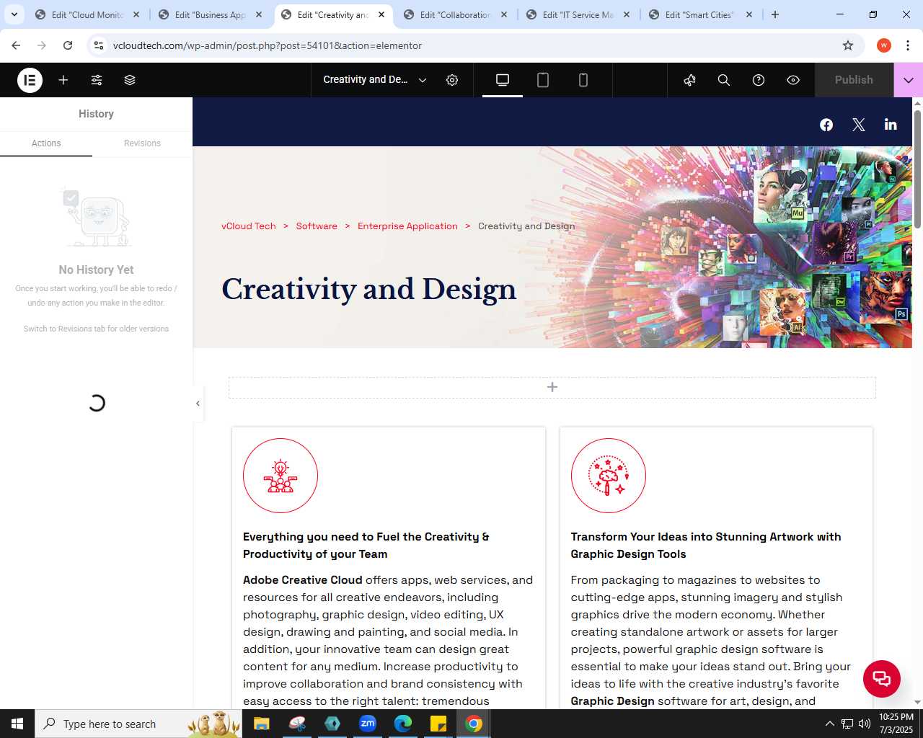Image resolution: width=923 pixels, height=738 pixels.
Task: Open the vCloud Tech breadcrumb link
Action: pos(249,226)
